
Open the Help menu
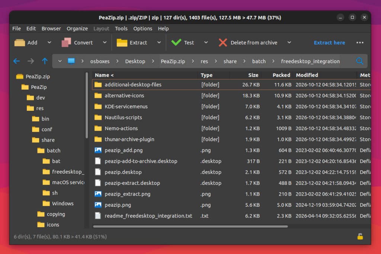(x=163, y=28)
